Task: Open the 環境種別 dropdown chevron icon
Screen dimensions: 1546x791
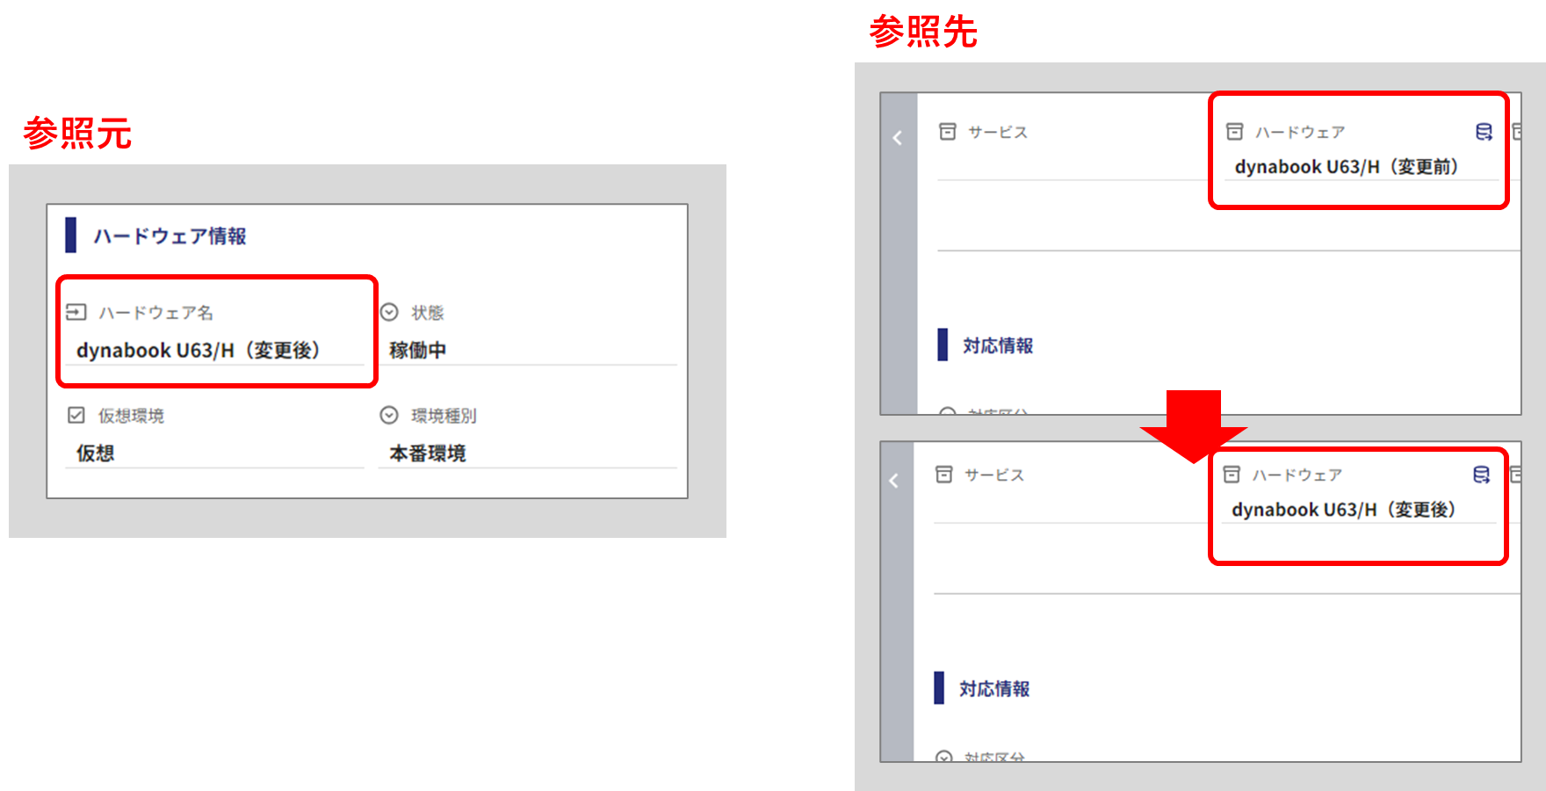Action: pyautogui.click(x=389, y=415)
